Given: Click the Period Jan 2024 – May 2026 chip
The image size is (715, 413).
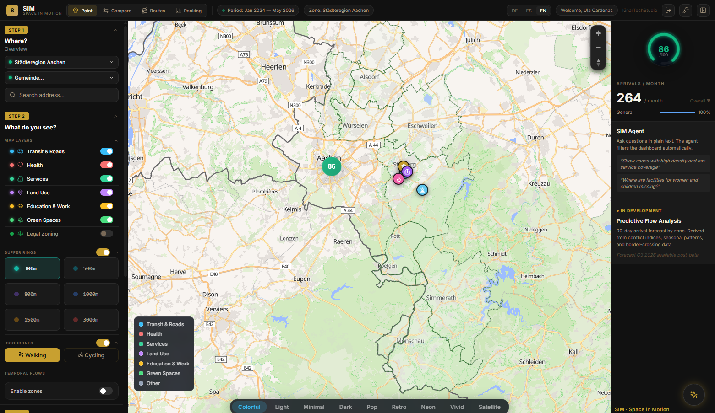Looking at the screenshot, I should [x=258, y=10].
